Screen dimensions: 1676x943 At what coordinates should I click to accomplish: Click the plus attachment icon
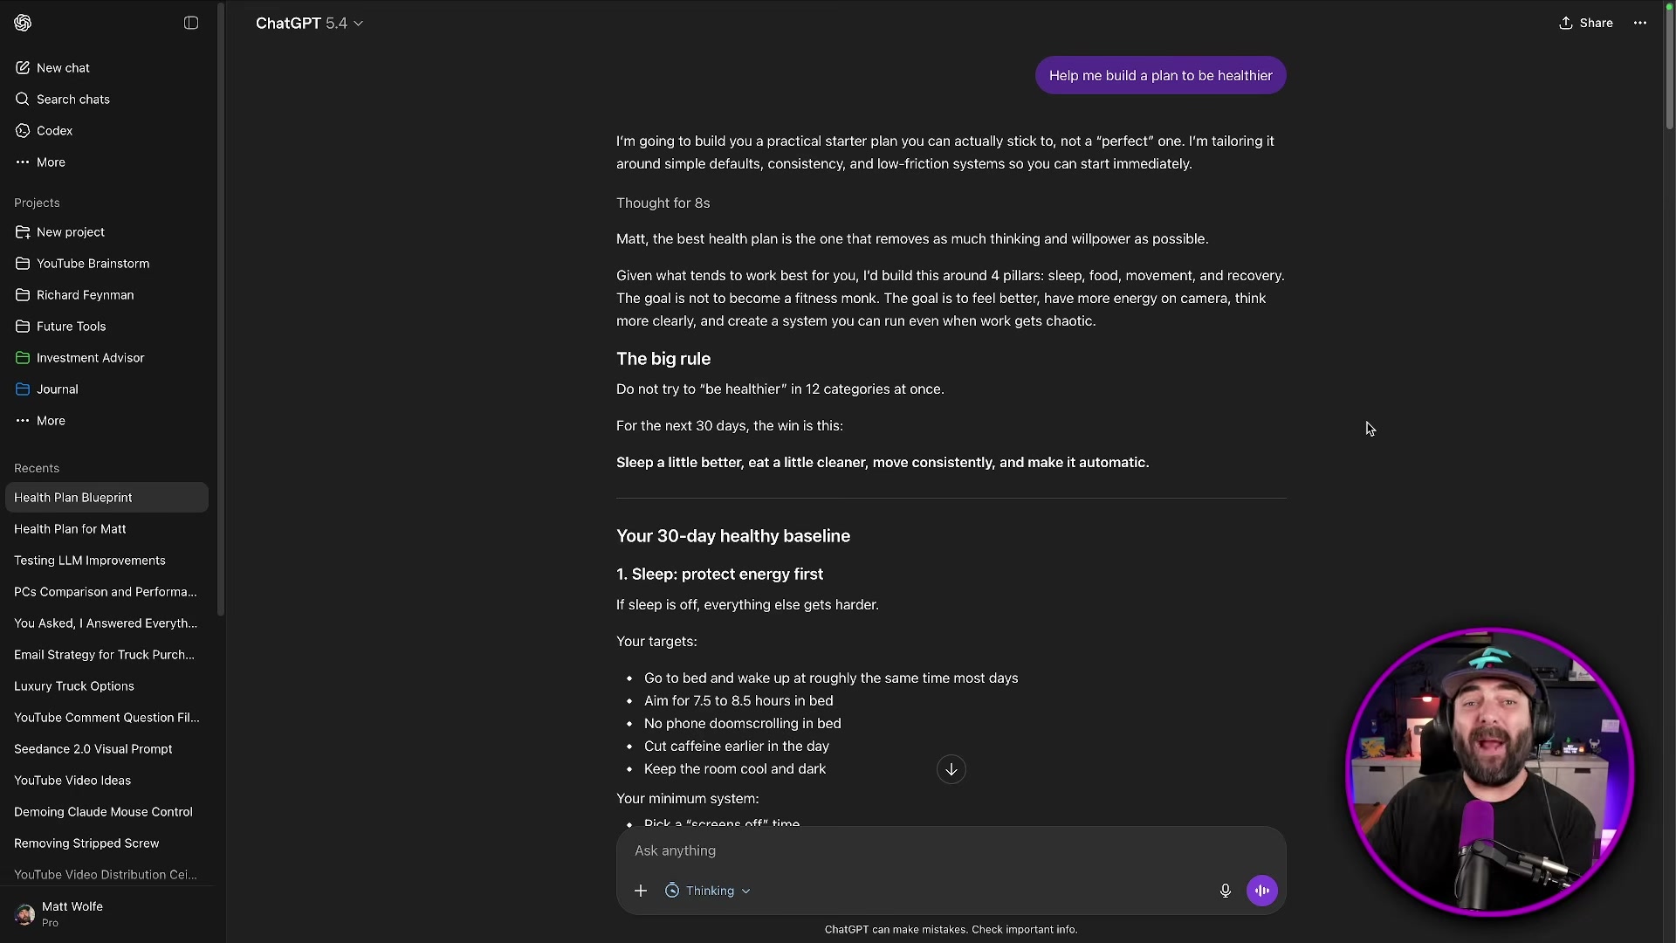click(x=641, y=891)
